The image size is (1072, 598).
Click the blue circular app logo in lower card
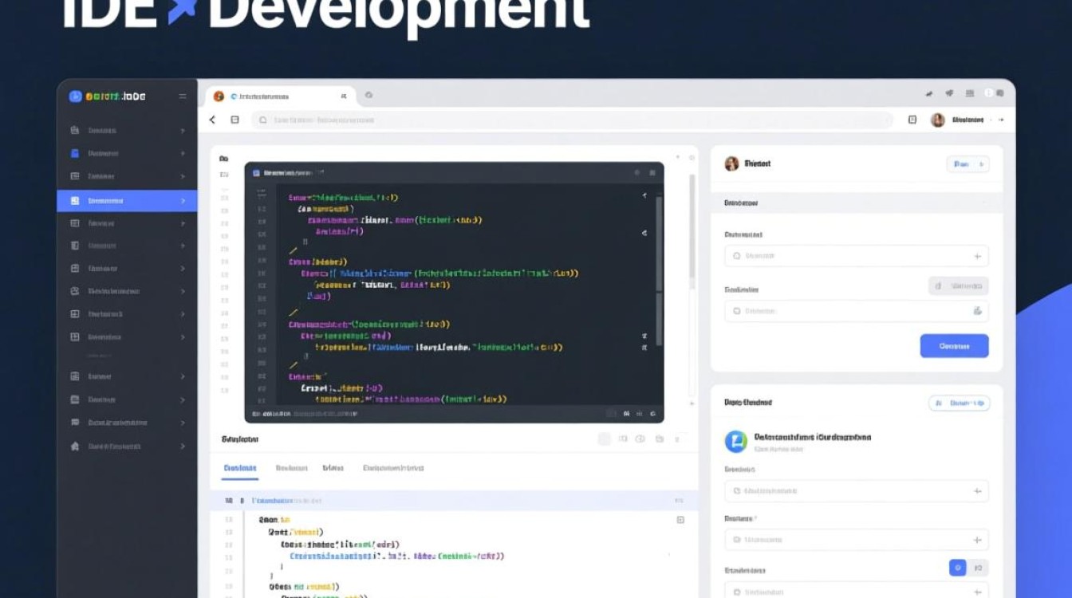point(735,441)
